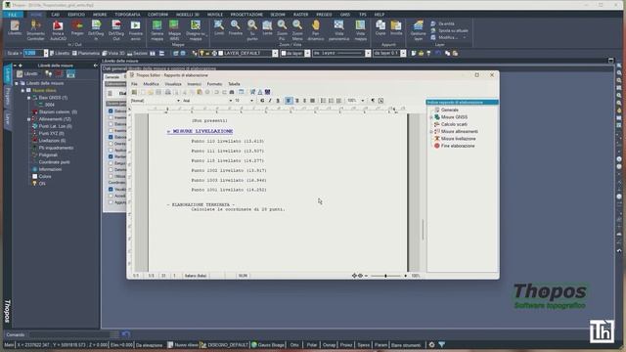Open the LAYER_DEFAULT layer dropdown

coord(275,53)
